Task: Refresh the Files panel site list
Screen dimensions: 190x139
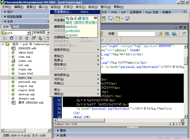Action: tap(12, 38)
